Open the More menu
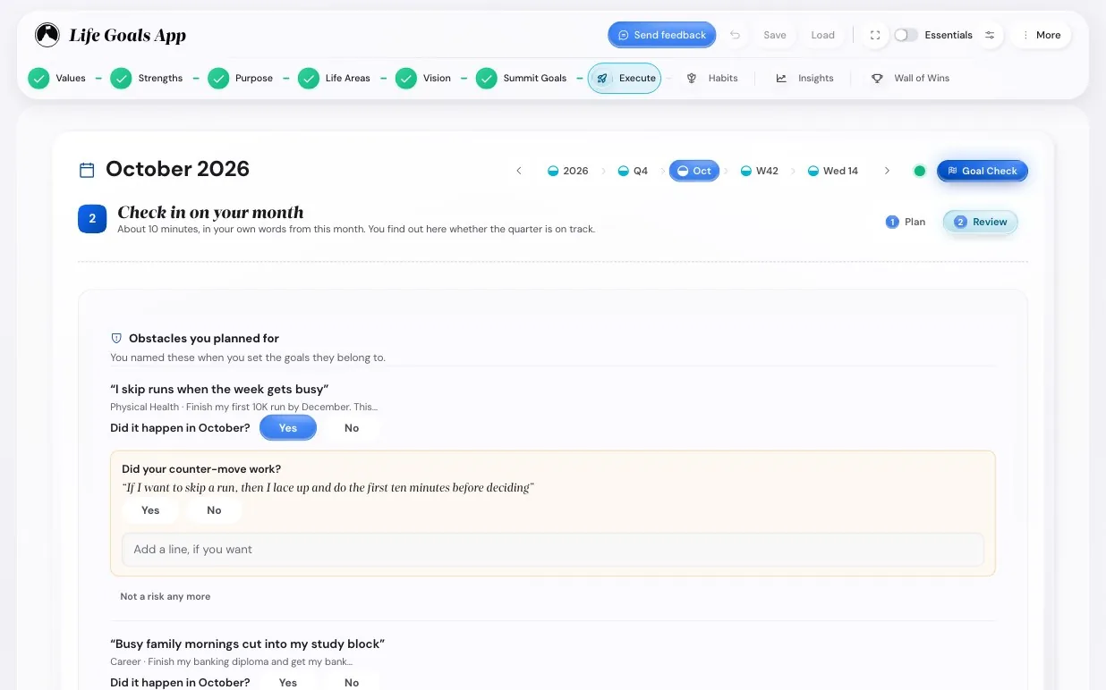The image size is (1106, 690). 1041,35
